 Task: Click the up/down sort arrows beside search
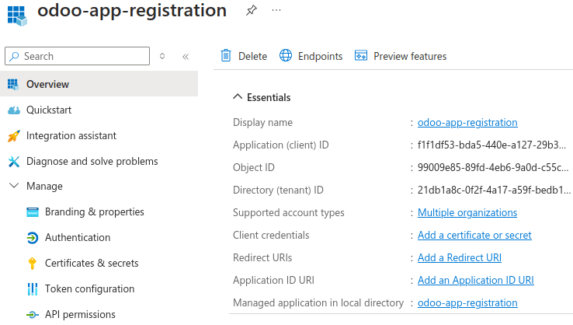pyautogui.click(x=162, y=56)
